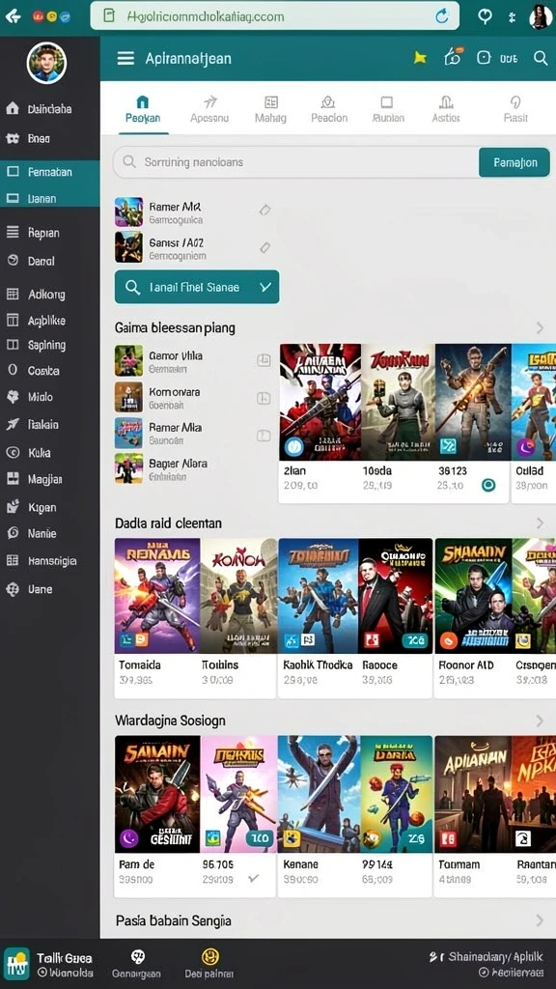Click the Pamajion search button
The width and height of the screenshot is (556, 989).
coord(514,162)
